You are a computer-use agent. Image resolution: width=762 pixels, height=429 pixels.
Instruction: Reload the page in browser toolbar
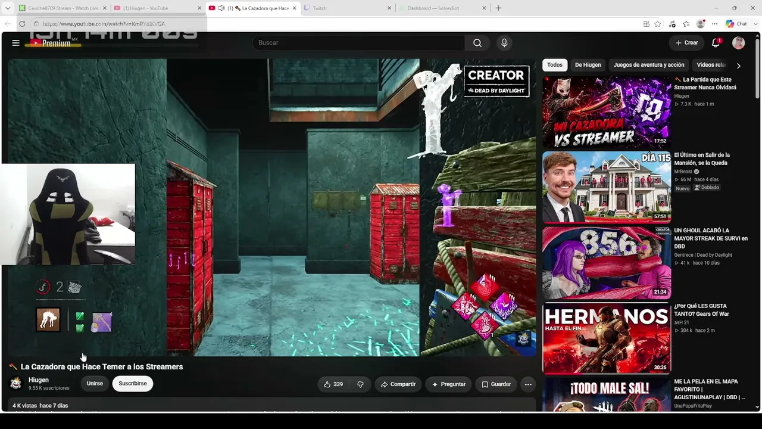(x=22, y=24)
